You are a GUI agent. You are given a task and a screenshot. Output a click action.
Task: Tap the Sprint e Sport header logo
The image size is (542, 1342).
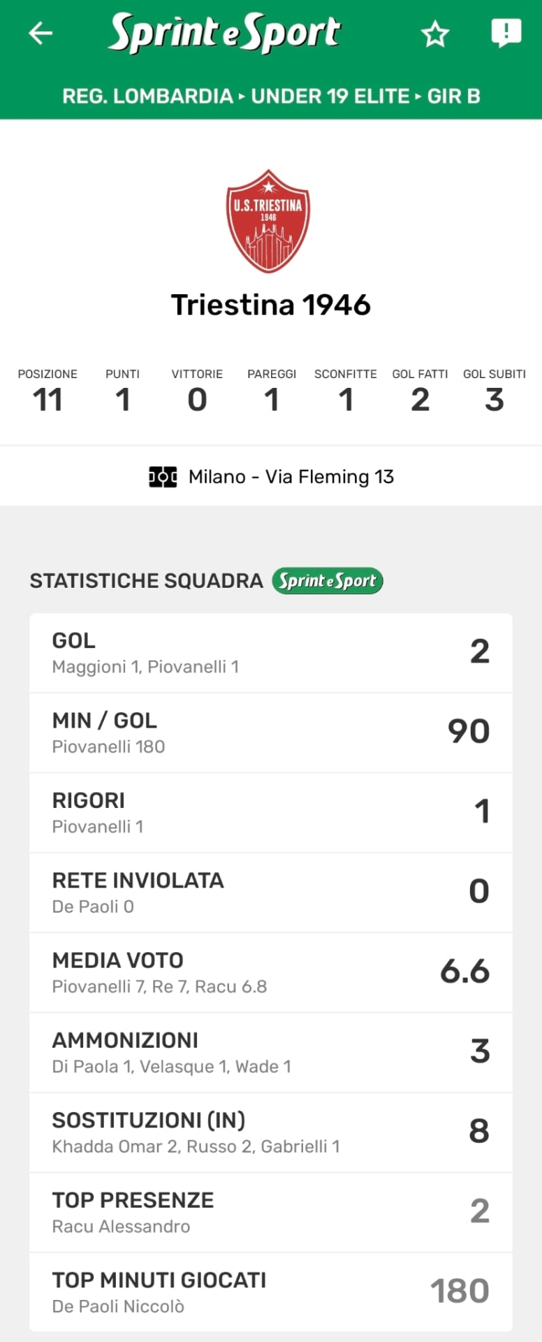(x=224, y=33)
